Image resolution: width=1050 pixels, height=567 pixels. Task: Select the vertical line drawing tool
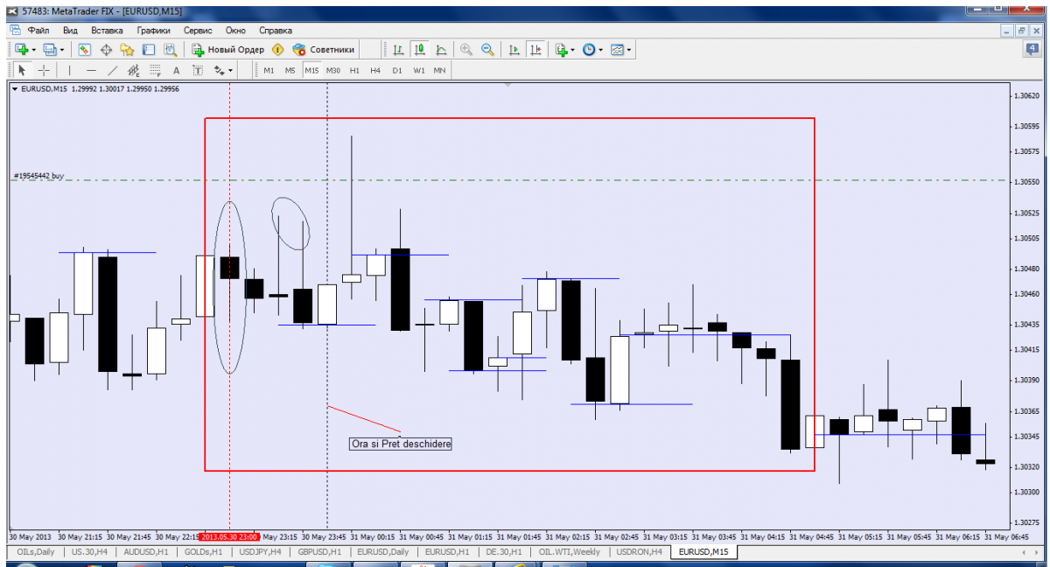(x=70, y=70)
